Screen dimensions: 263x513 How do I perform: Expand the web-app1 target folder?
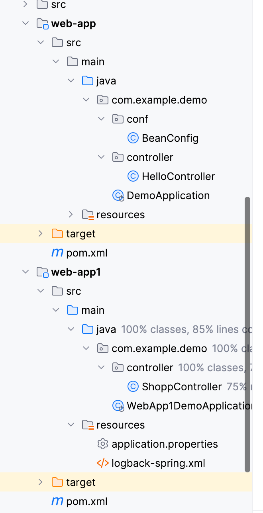tap(41, 482)
